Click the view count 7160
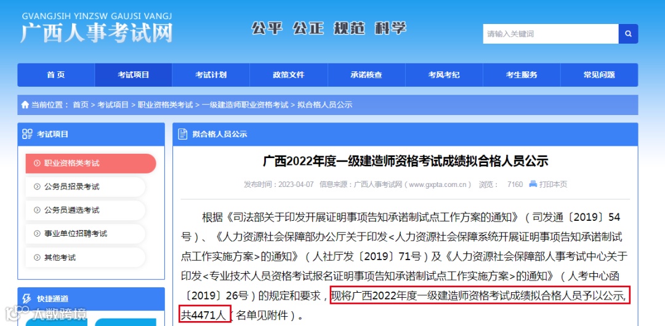665x326 pixels. (x=515, y=185)
